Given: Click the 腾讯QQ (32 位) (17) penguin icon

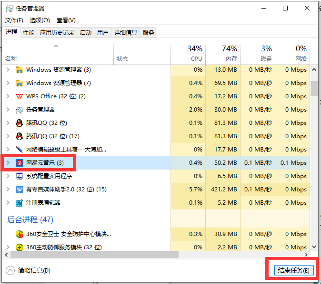Looking at the screenshot, I should pos(19,136).
